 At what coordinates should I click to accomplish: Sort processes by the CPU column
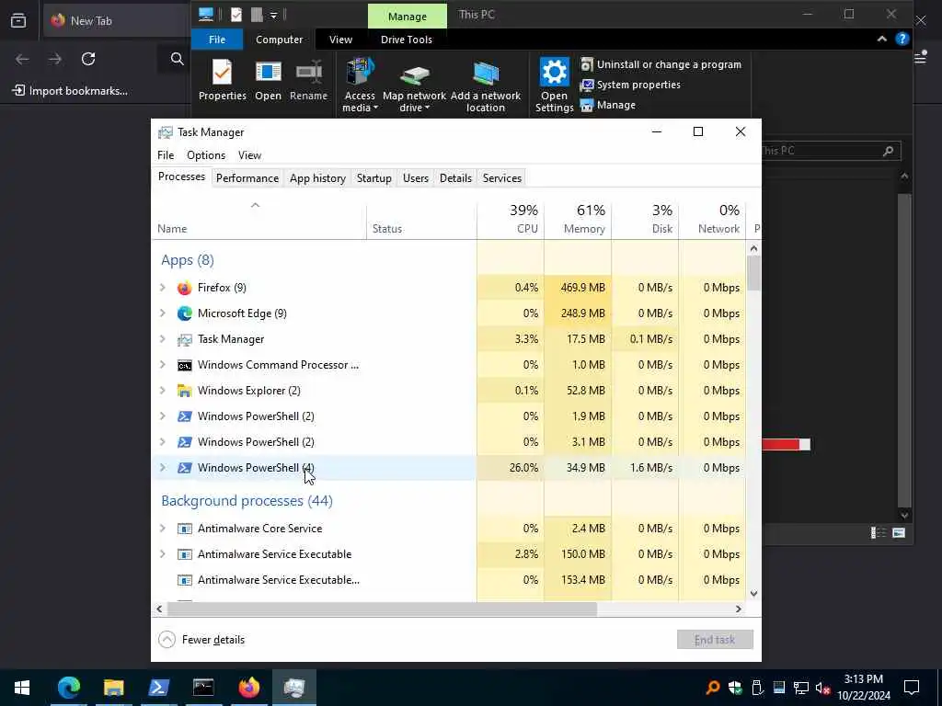pos(511,219)
